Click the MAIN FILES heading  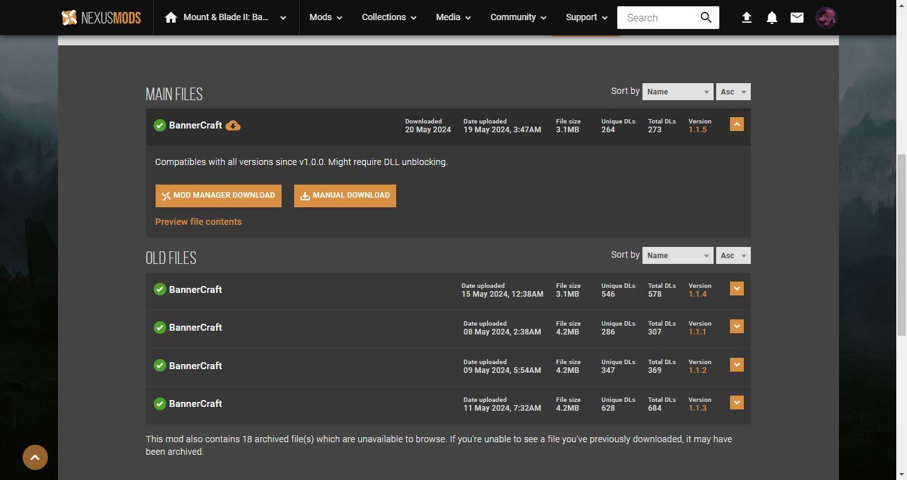[x=174, y=94]
